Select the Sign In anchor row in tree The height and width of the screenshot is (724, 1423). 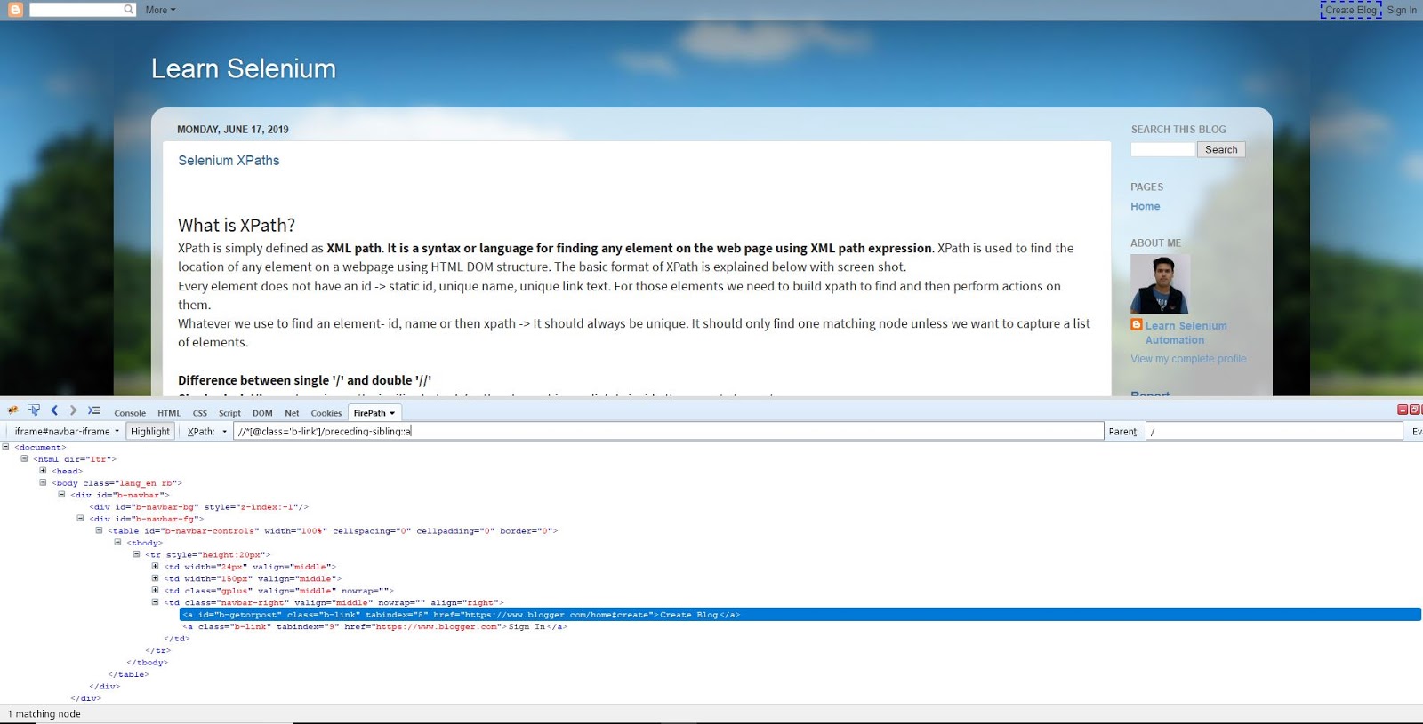point(374,626)
